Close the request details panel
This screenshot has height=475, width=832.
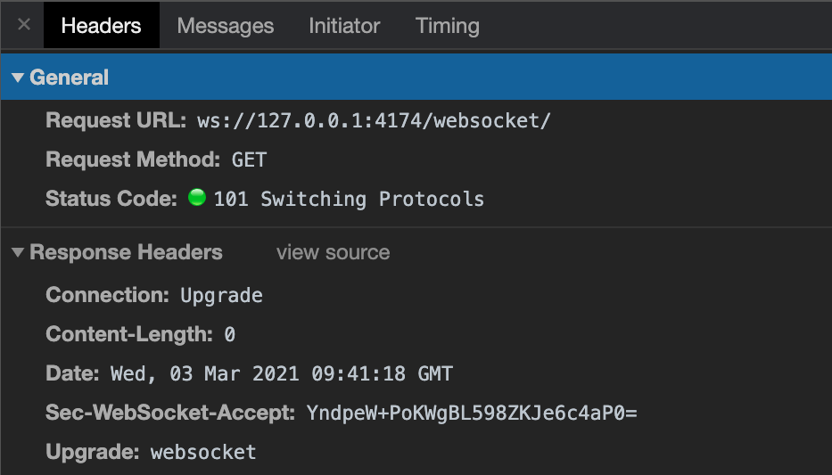pyautogui.click(x=24, y=25)
